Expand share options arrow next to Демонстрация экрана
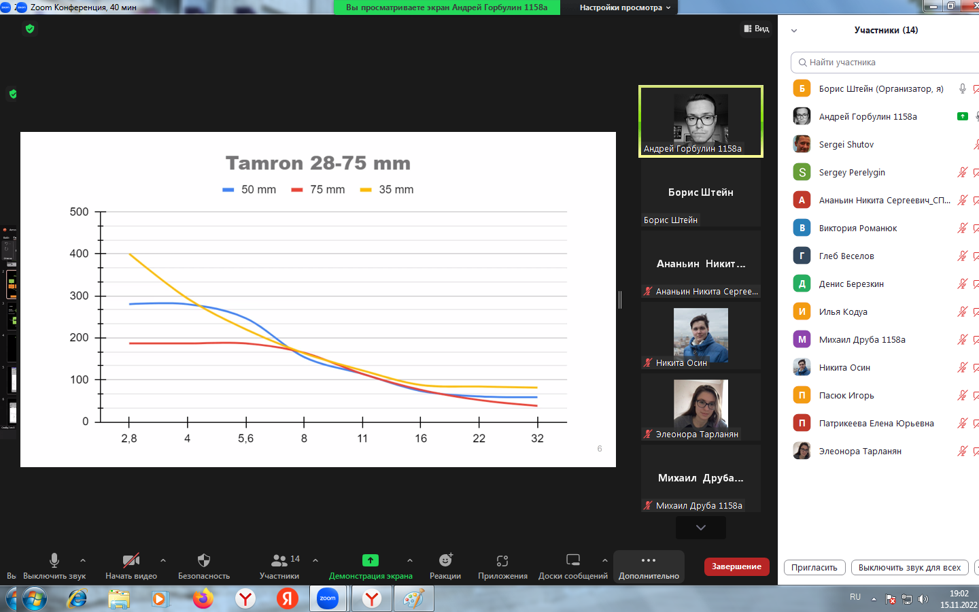Image resolution: width=979 pixels, height=612 pixels. (410, 560)
